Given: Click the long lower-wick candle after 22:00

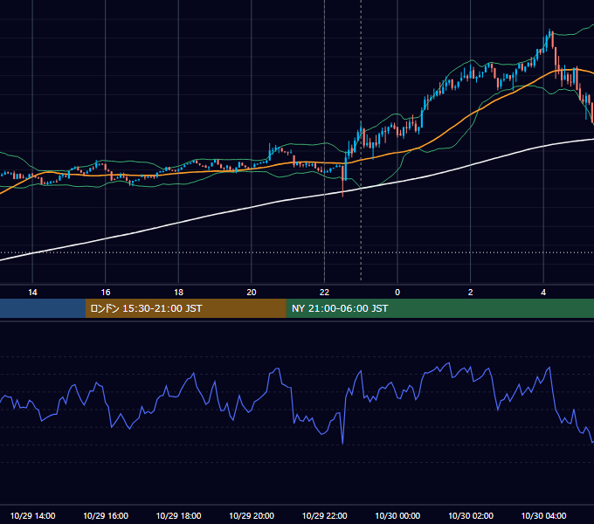Looking at the screenshot, I should tap(342, 181).
